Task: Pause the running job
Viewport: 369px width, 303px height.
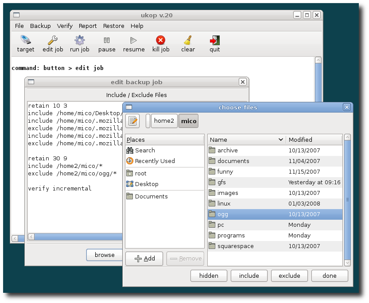Action: pyautogui.click(x=107, y=40)
